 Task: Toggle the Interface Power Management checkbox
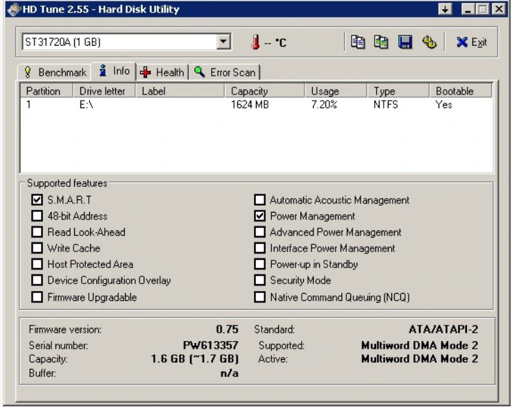click(259, 248)
